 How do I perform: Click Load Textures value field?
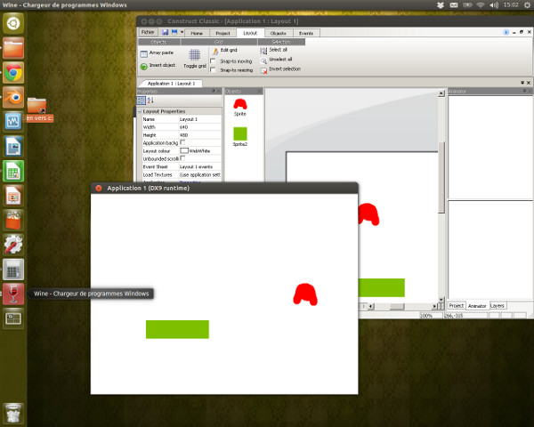coord(200,174)
